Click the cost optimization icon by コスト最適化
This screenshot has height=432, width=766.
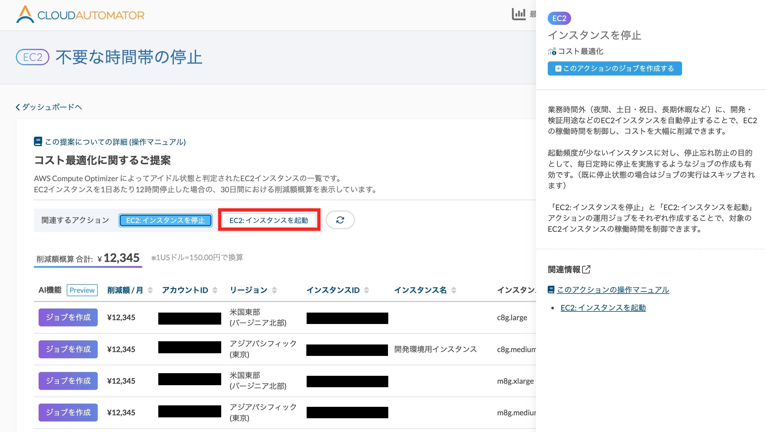coord(552,52)
